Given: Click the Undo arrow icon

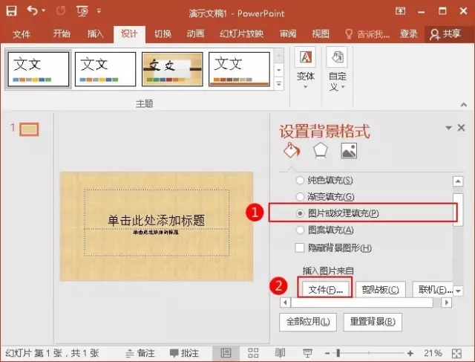Looking at the screenshot, I should pos(33,11).
